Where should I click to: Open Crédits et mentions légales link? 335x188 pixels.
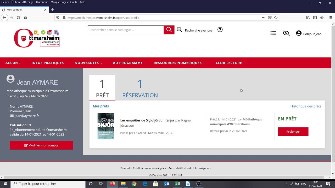(x=149, y=168)
